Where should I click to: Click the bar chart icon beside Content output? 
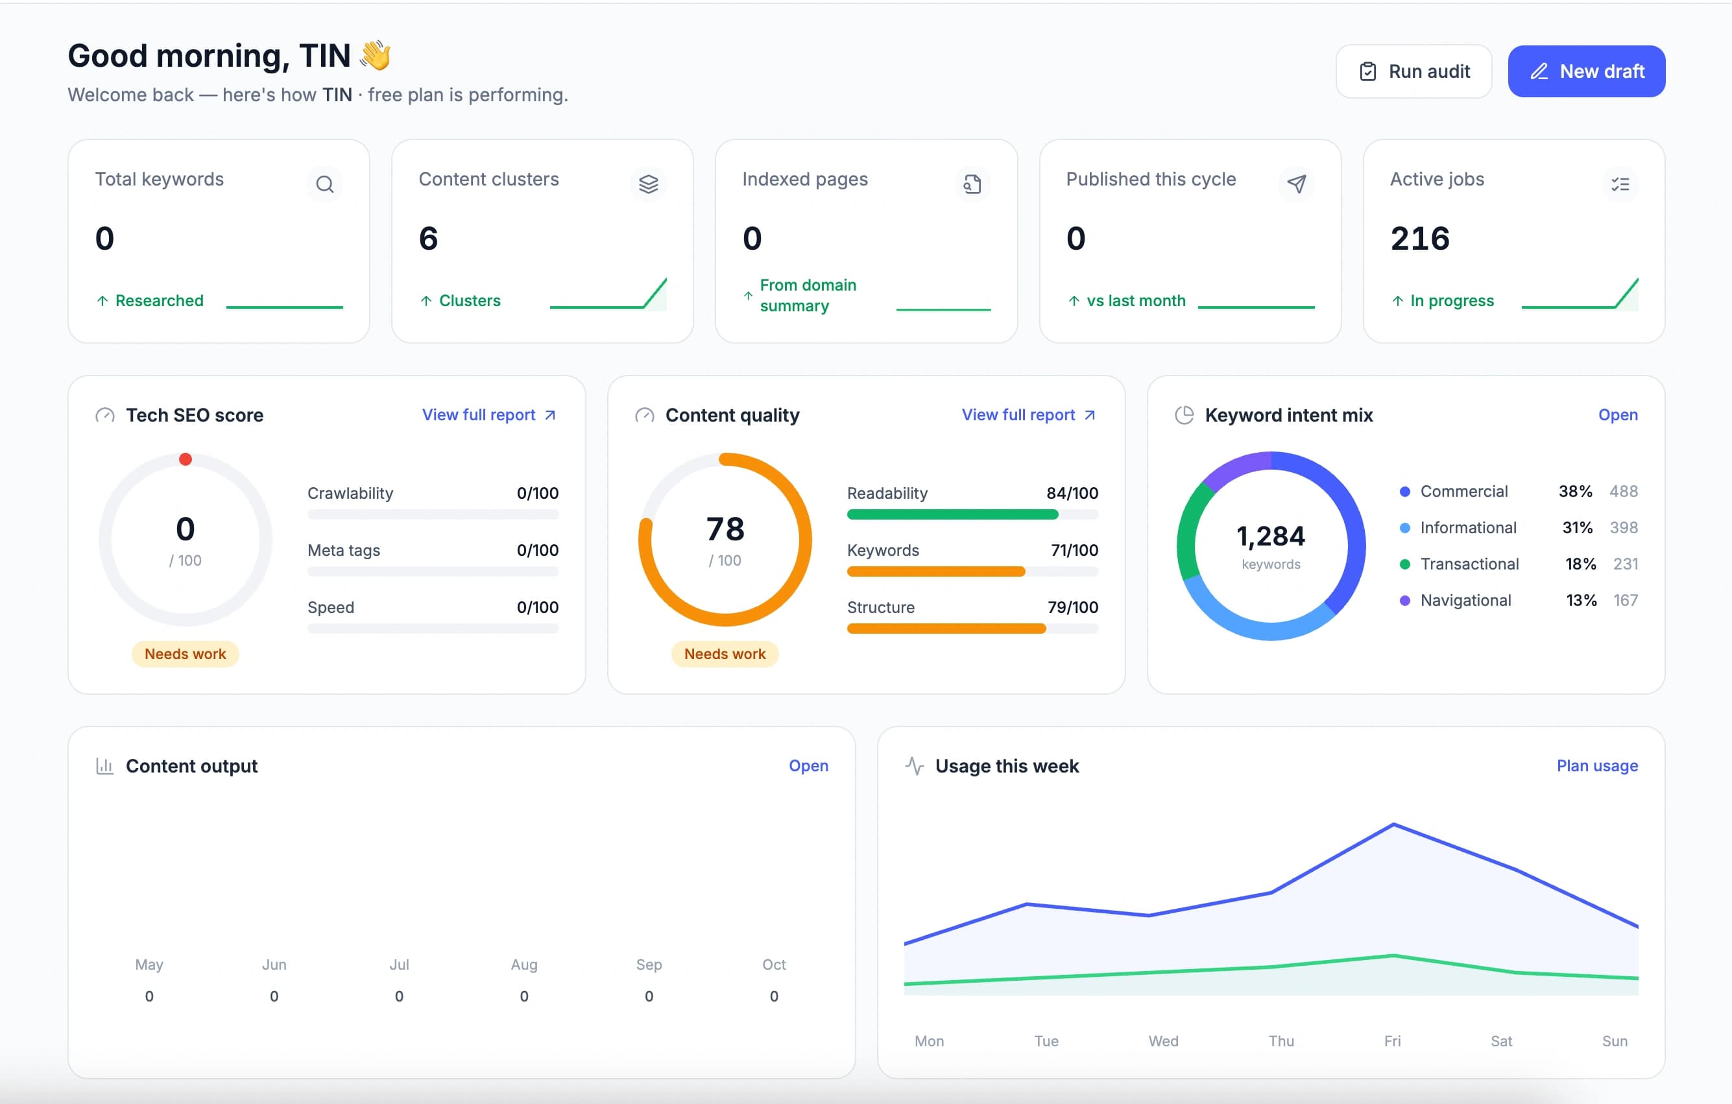(105, 766)
